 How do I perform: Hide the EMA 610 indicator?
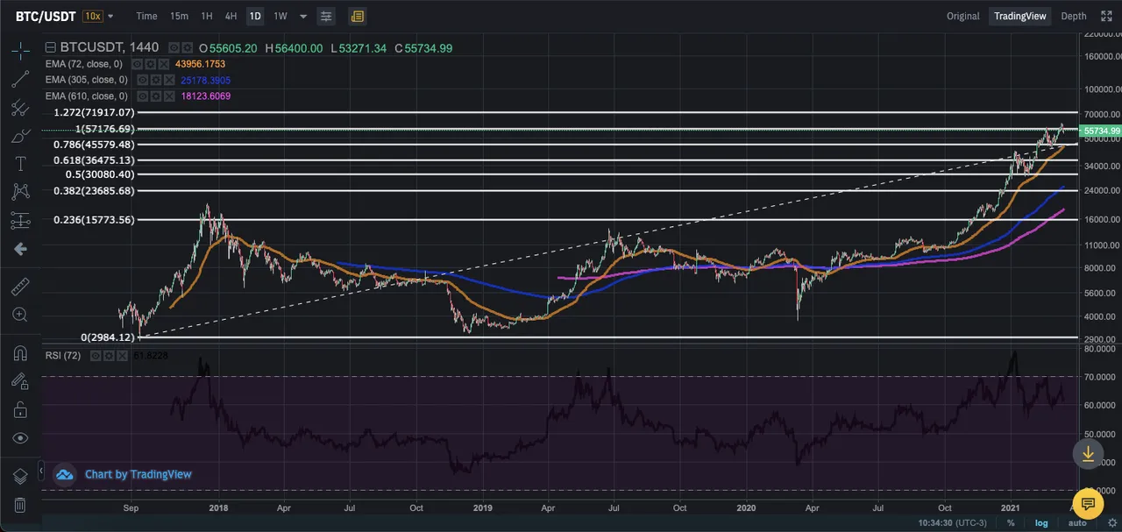click(x=142, y=96)
